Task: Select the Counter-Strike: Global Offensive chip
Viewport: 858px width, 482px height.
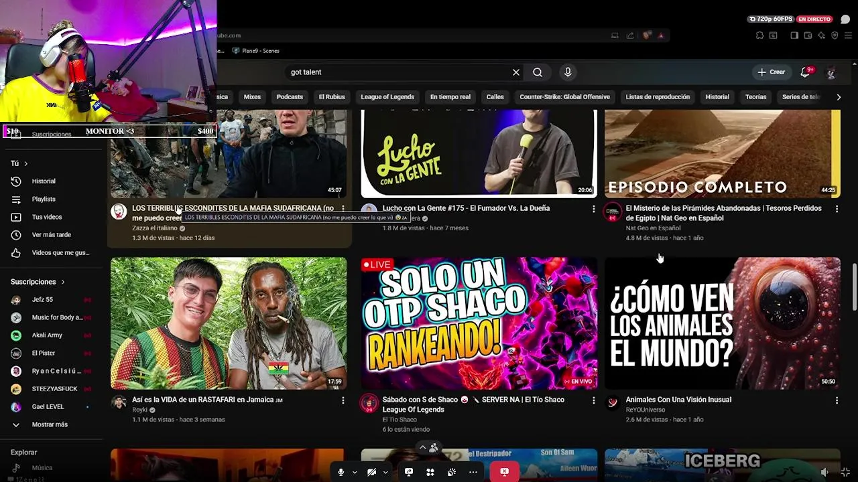Action: click(x=564, y=97)
